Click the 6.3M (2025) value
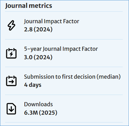 [40, 113]
